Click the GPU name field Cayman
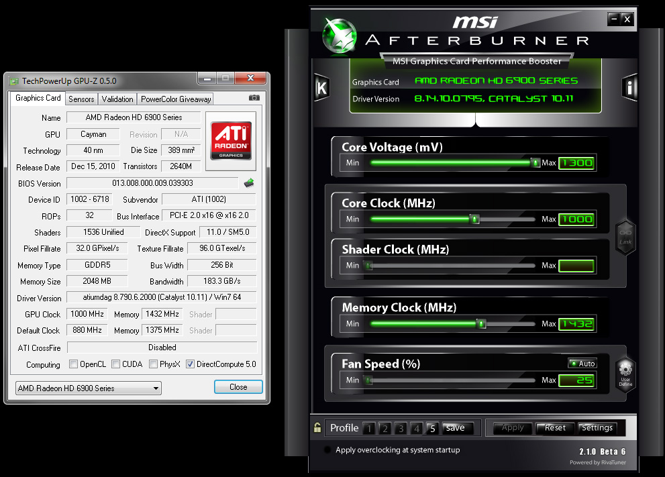 click(93, 134)
